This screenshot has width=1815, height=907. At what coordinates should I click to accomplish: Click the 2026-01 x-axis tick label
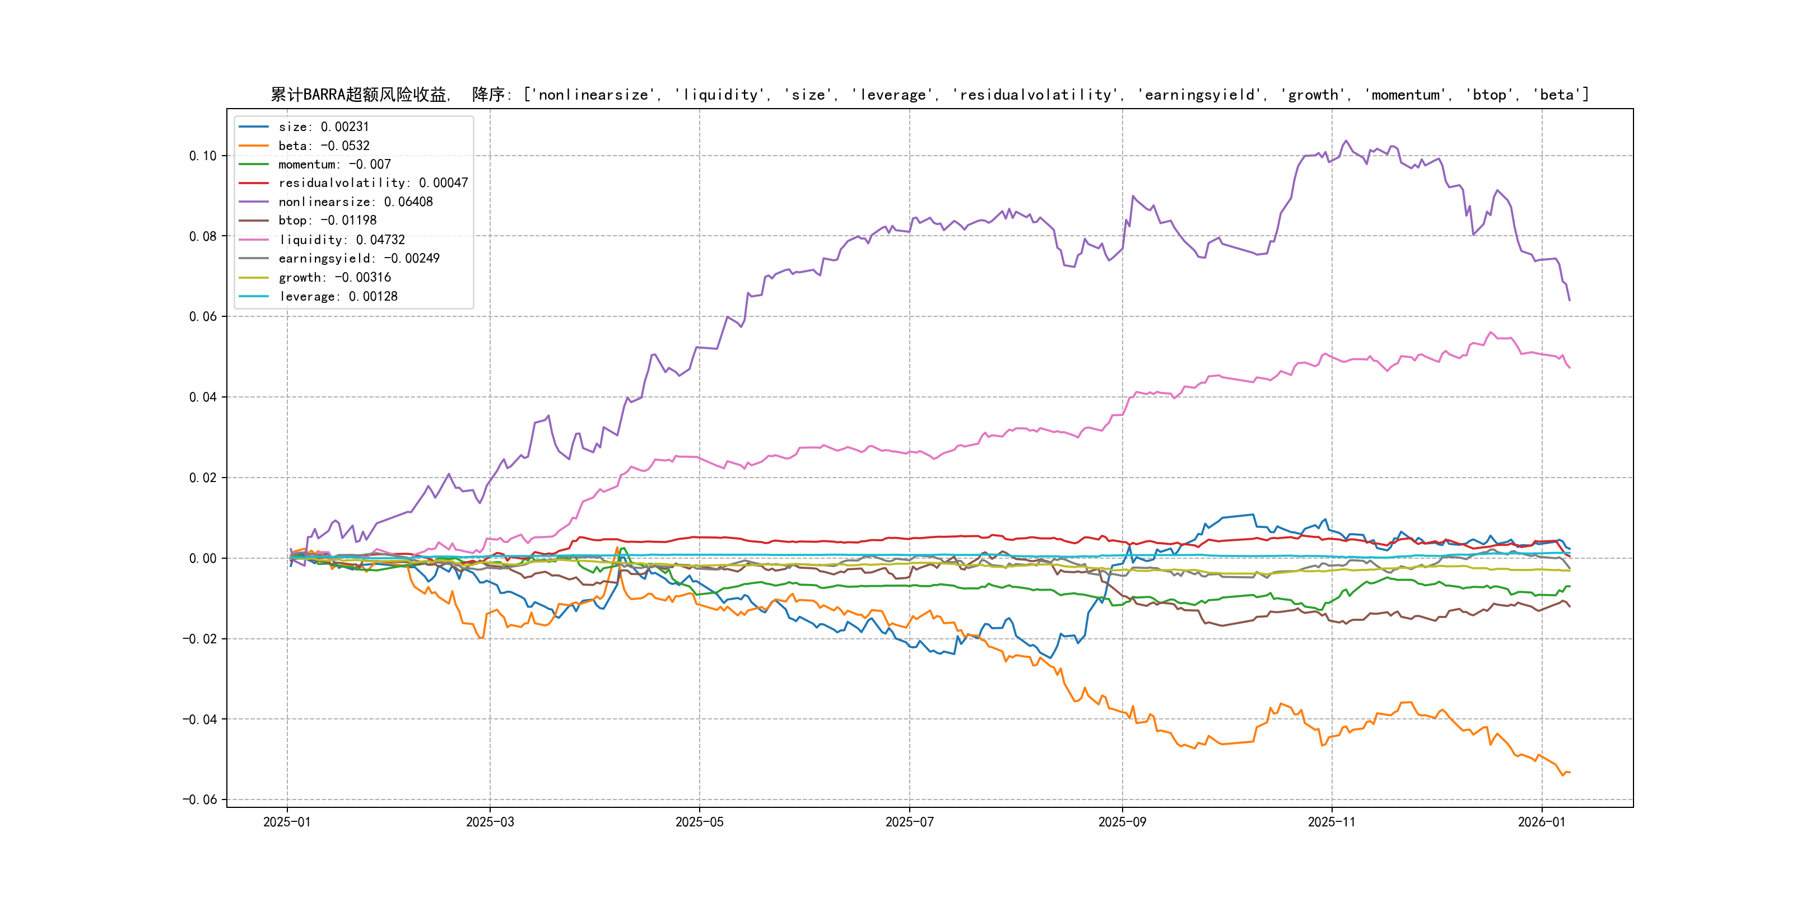(1541, 822)
